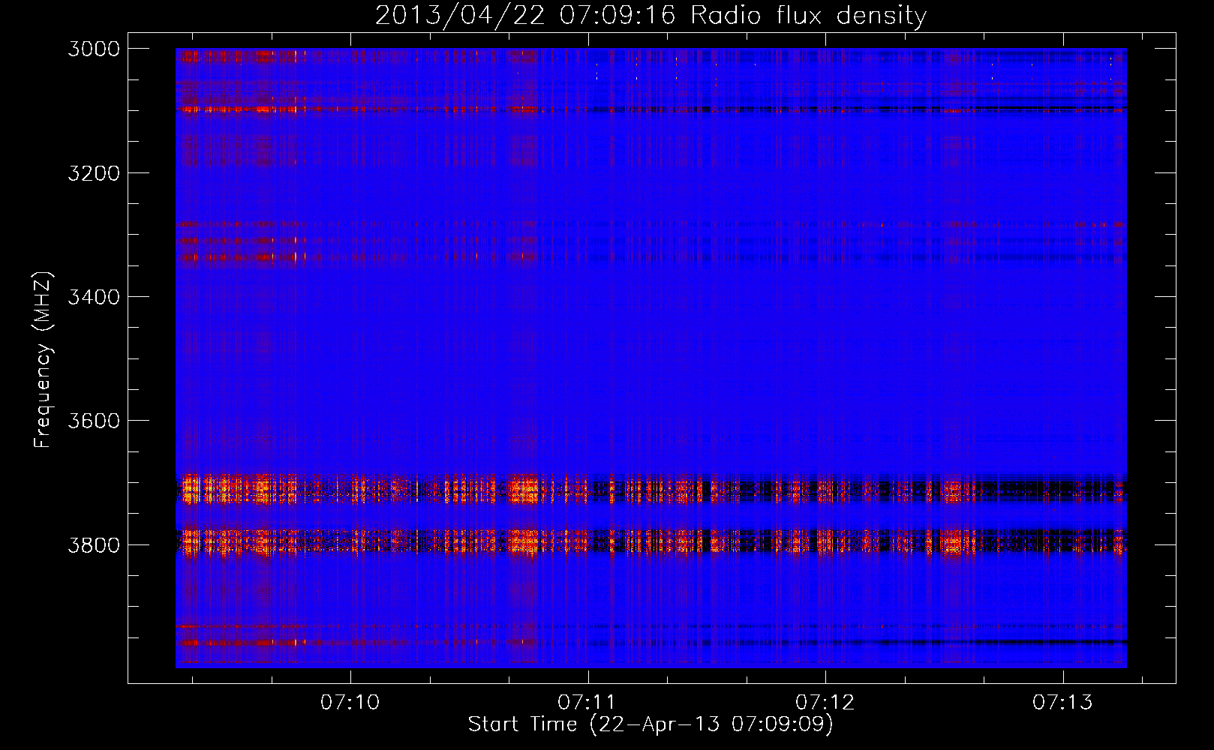Click the 07:11 time tick label
Image resolution: width=1214 pixels, height=750 pixels.
point(587,702)
